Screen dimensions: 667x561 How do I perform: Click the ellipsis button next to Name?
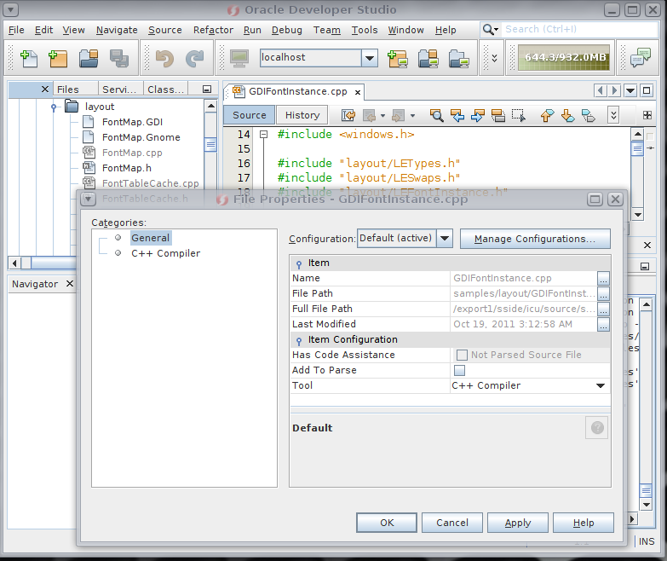tap(603, 278)
